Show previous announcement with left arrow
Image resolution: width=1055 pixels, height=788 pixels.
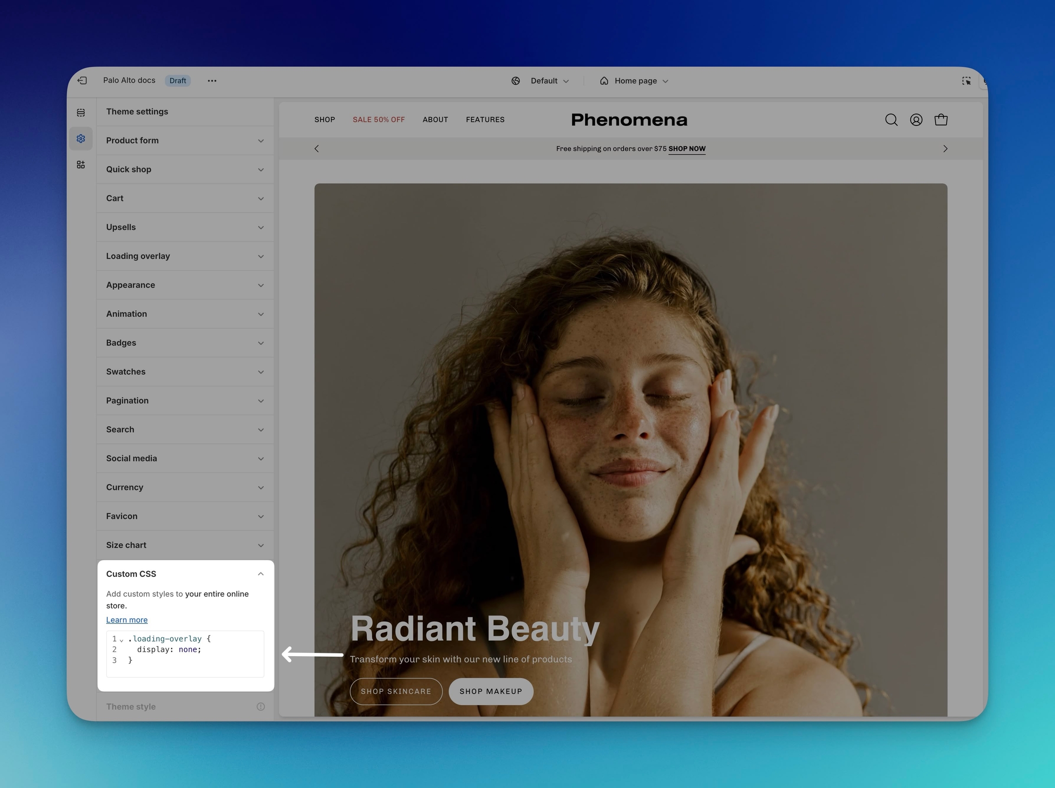[317, 149]
